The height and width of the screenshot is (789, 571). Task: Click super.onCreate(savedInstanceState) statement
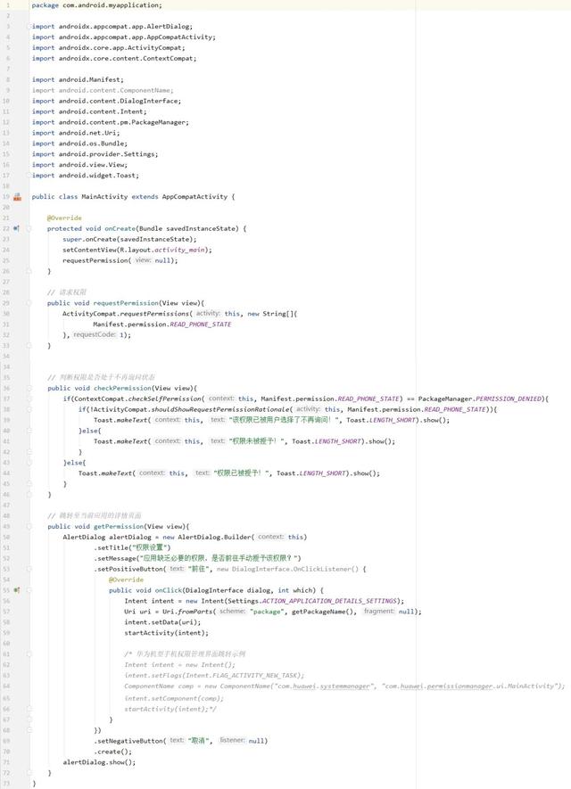pos(129,240)
